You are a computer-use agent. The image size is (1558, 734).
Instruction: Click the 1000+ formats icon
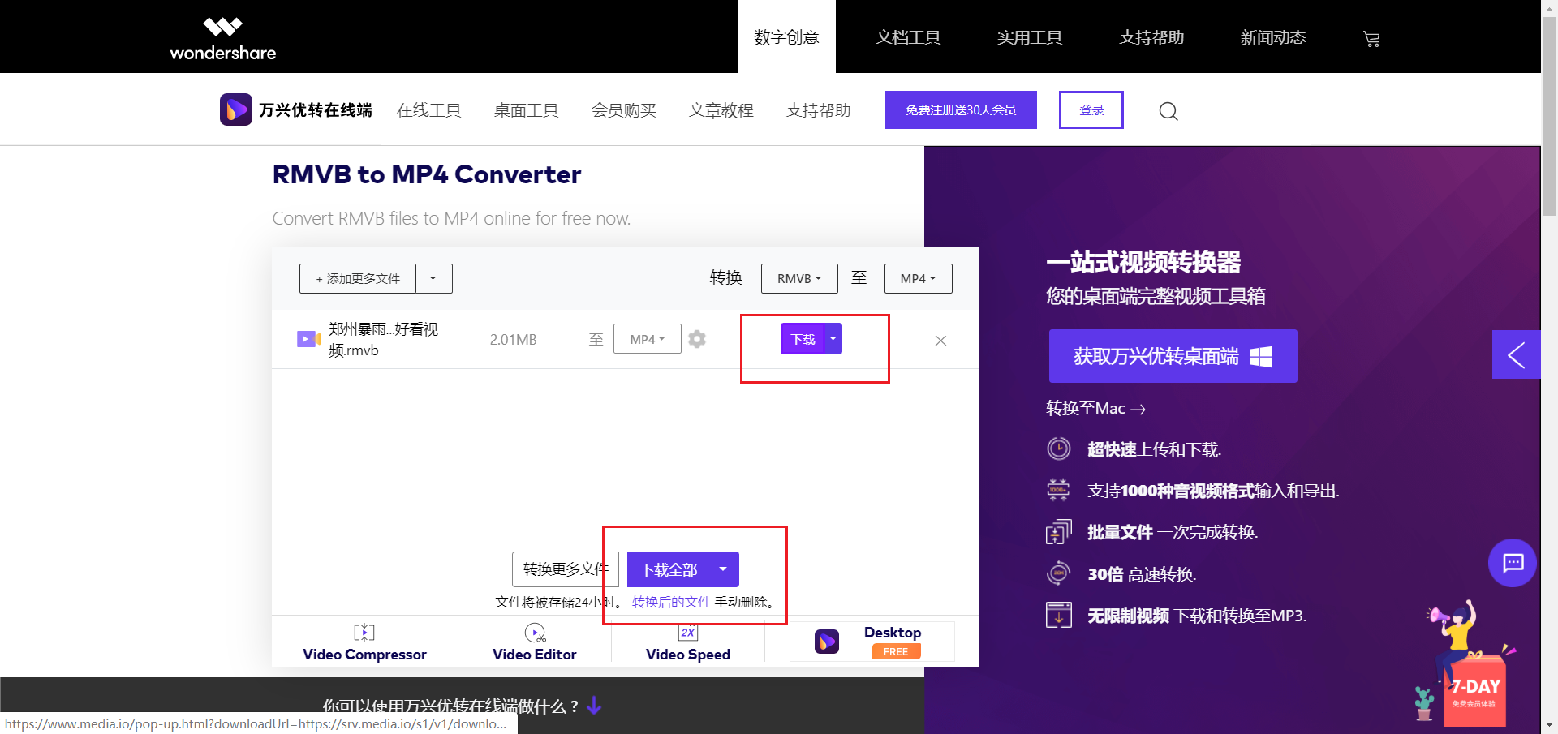tap(1059, 490)
